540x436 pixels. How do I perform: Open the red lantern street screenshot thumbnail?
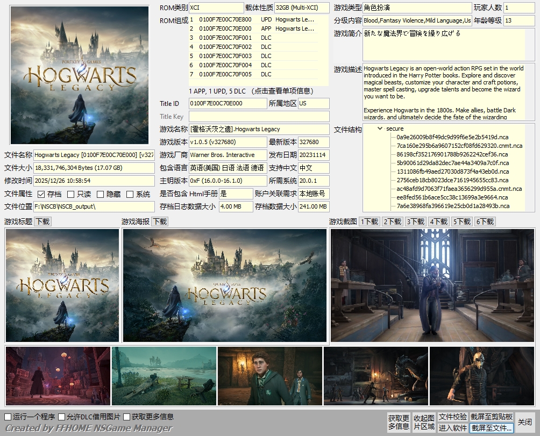[x=58, y=376]
